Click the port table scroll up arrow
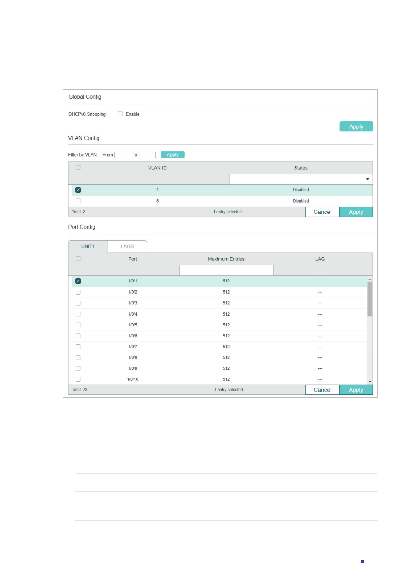The height and width of the screenshot is (586, 414). [370, 279]
